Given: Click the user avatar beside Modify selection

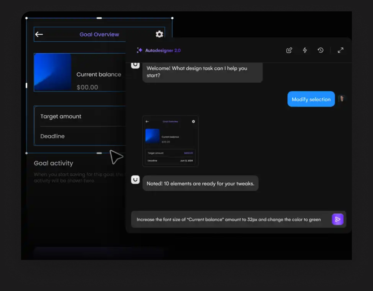Looking at the screenshot, I should click(342, 98).
